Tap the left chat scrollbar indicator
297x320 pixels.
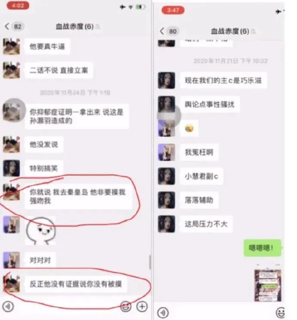150,262
